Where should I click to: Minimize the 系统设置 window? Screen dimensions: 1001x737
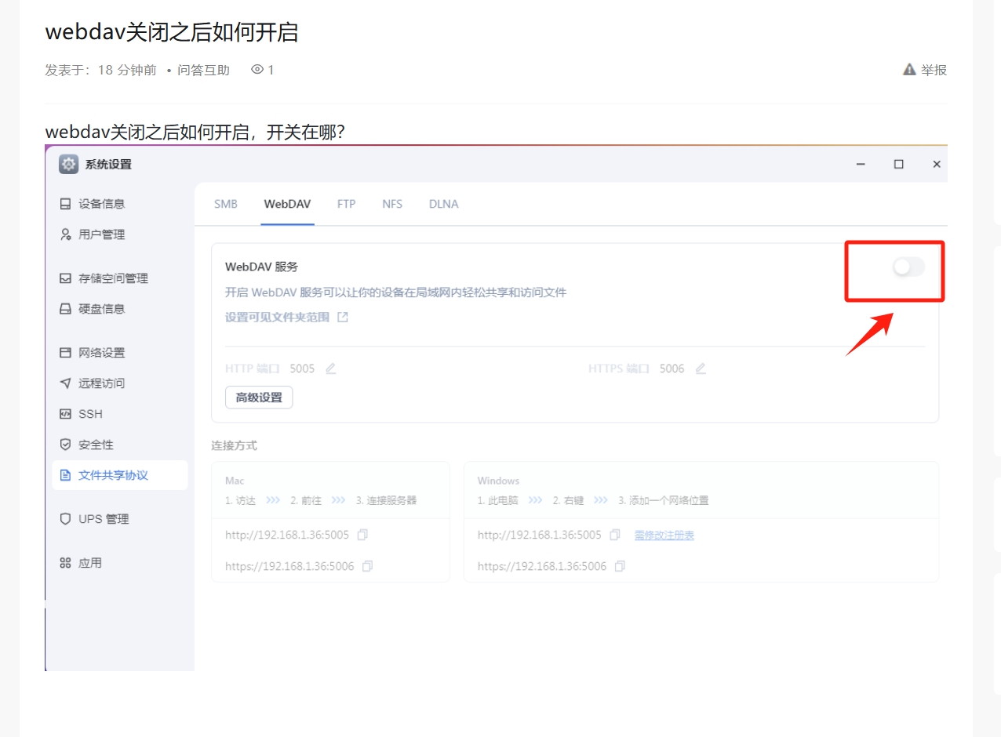pyautogui.click(x=861, y=165)
